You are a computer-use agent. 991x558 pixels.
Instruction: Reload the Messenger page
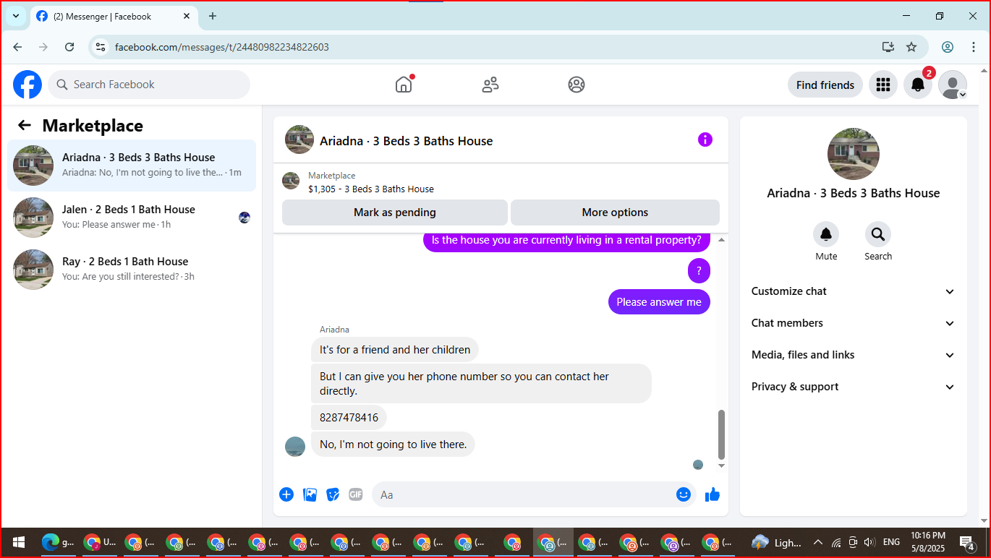coord(69,47)
